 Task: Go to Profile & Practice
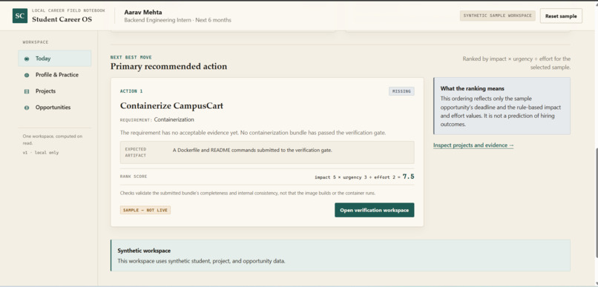pos(55,75)
